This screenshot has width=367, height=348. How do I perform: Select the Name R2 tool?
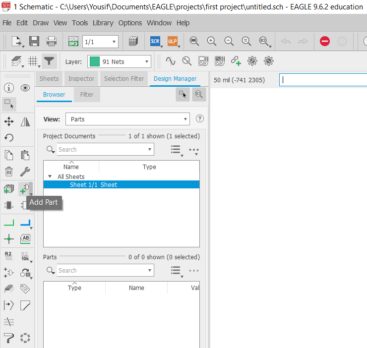tap(8, 256)
